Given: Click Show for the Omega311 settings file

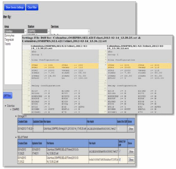Looking at the screenshot, I should click(x=131, y=129).
